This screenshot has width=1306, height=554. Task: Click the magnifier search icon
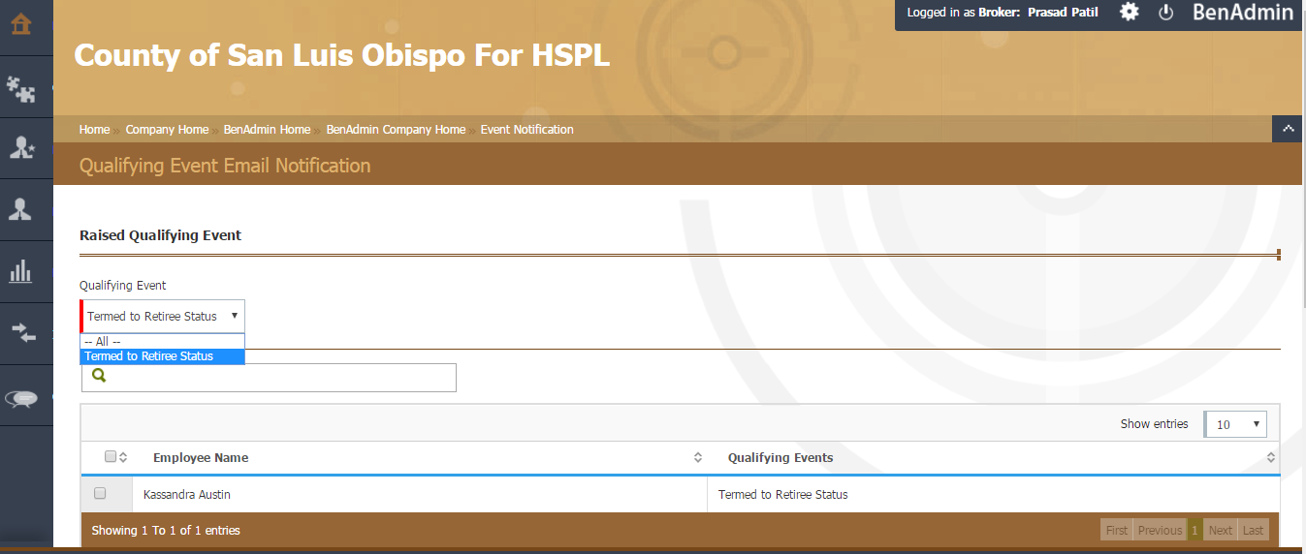tap(99, 376)
